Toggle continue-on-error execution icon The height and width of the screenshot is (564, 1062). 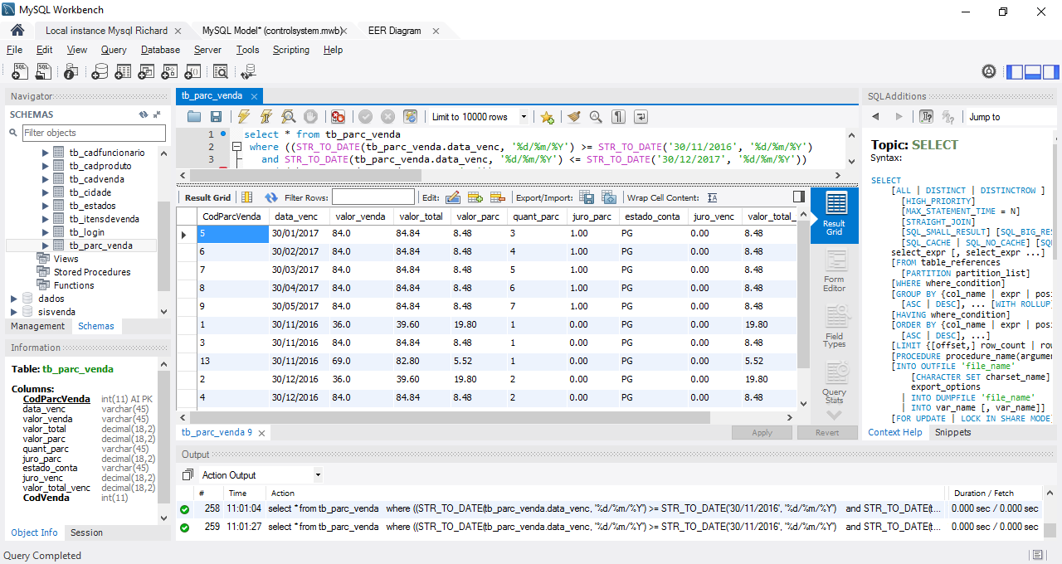339,117
